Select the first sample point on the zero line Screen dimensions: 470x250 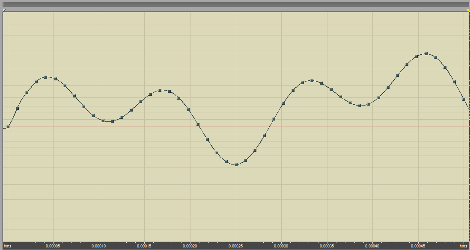(8, 127)
